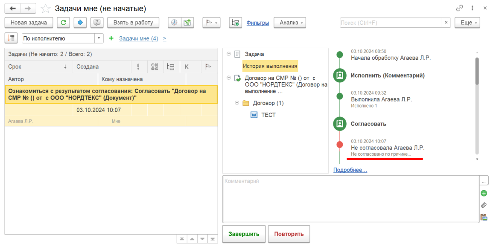The image size is (496, 247).
Task: Click the blue forward arrow icon
Action: (80, 23)
